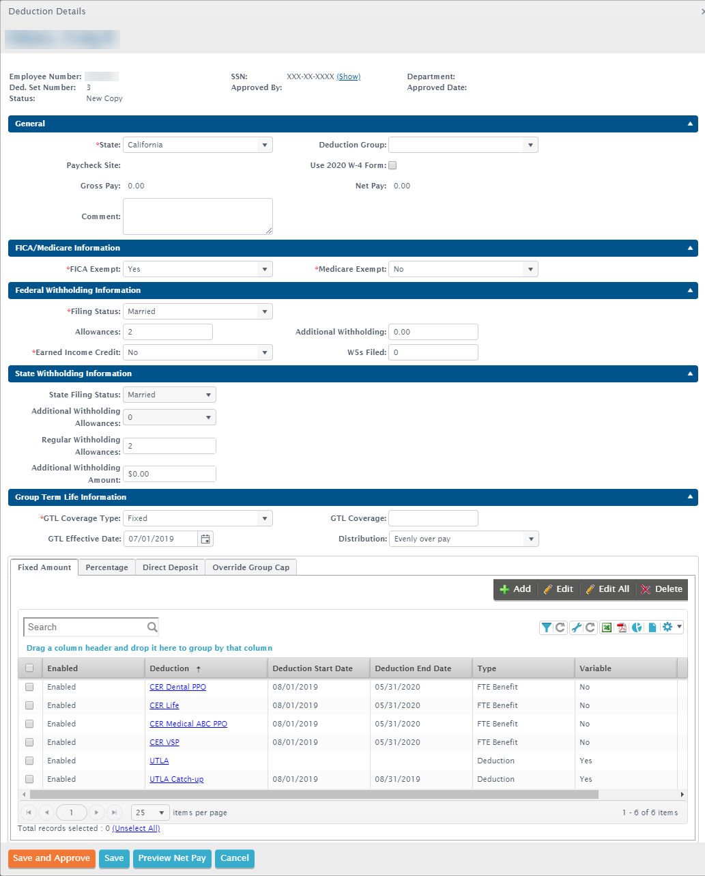705x876 pixels.
Task: Click the horizontal grid scrollbar
Action: click(314, 795)
